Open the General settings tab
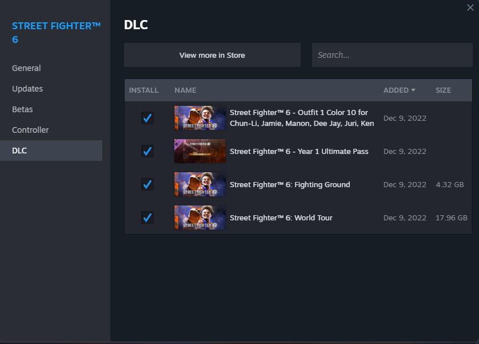The width and height of the screenshot is (479, 344). [x=26, y=68]
